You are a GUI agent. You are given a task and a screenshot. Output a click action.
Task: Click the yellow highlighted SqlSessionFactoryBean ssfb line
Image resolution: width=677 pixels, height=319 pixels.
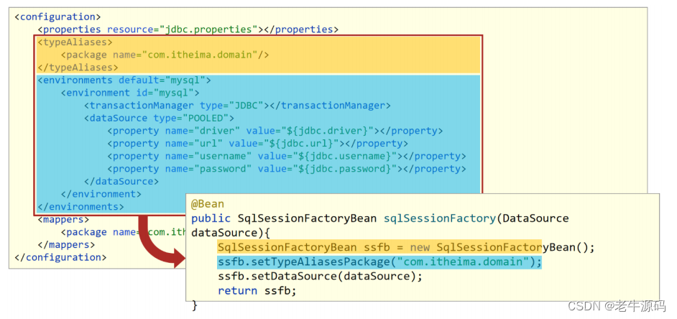coord(406,247)
